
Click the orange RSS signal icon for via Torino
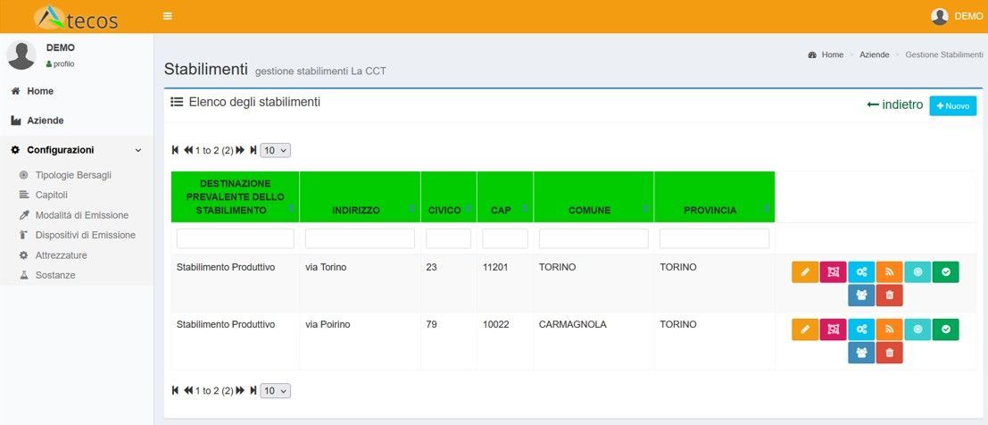tap(889, 272)
